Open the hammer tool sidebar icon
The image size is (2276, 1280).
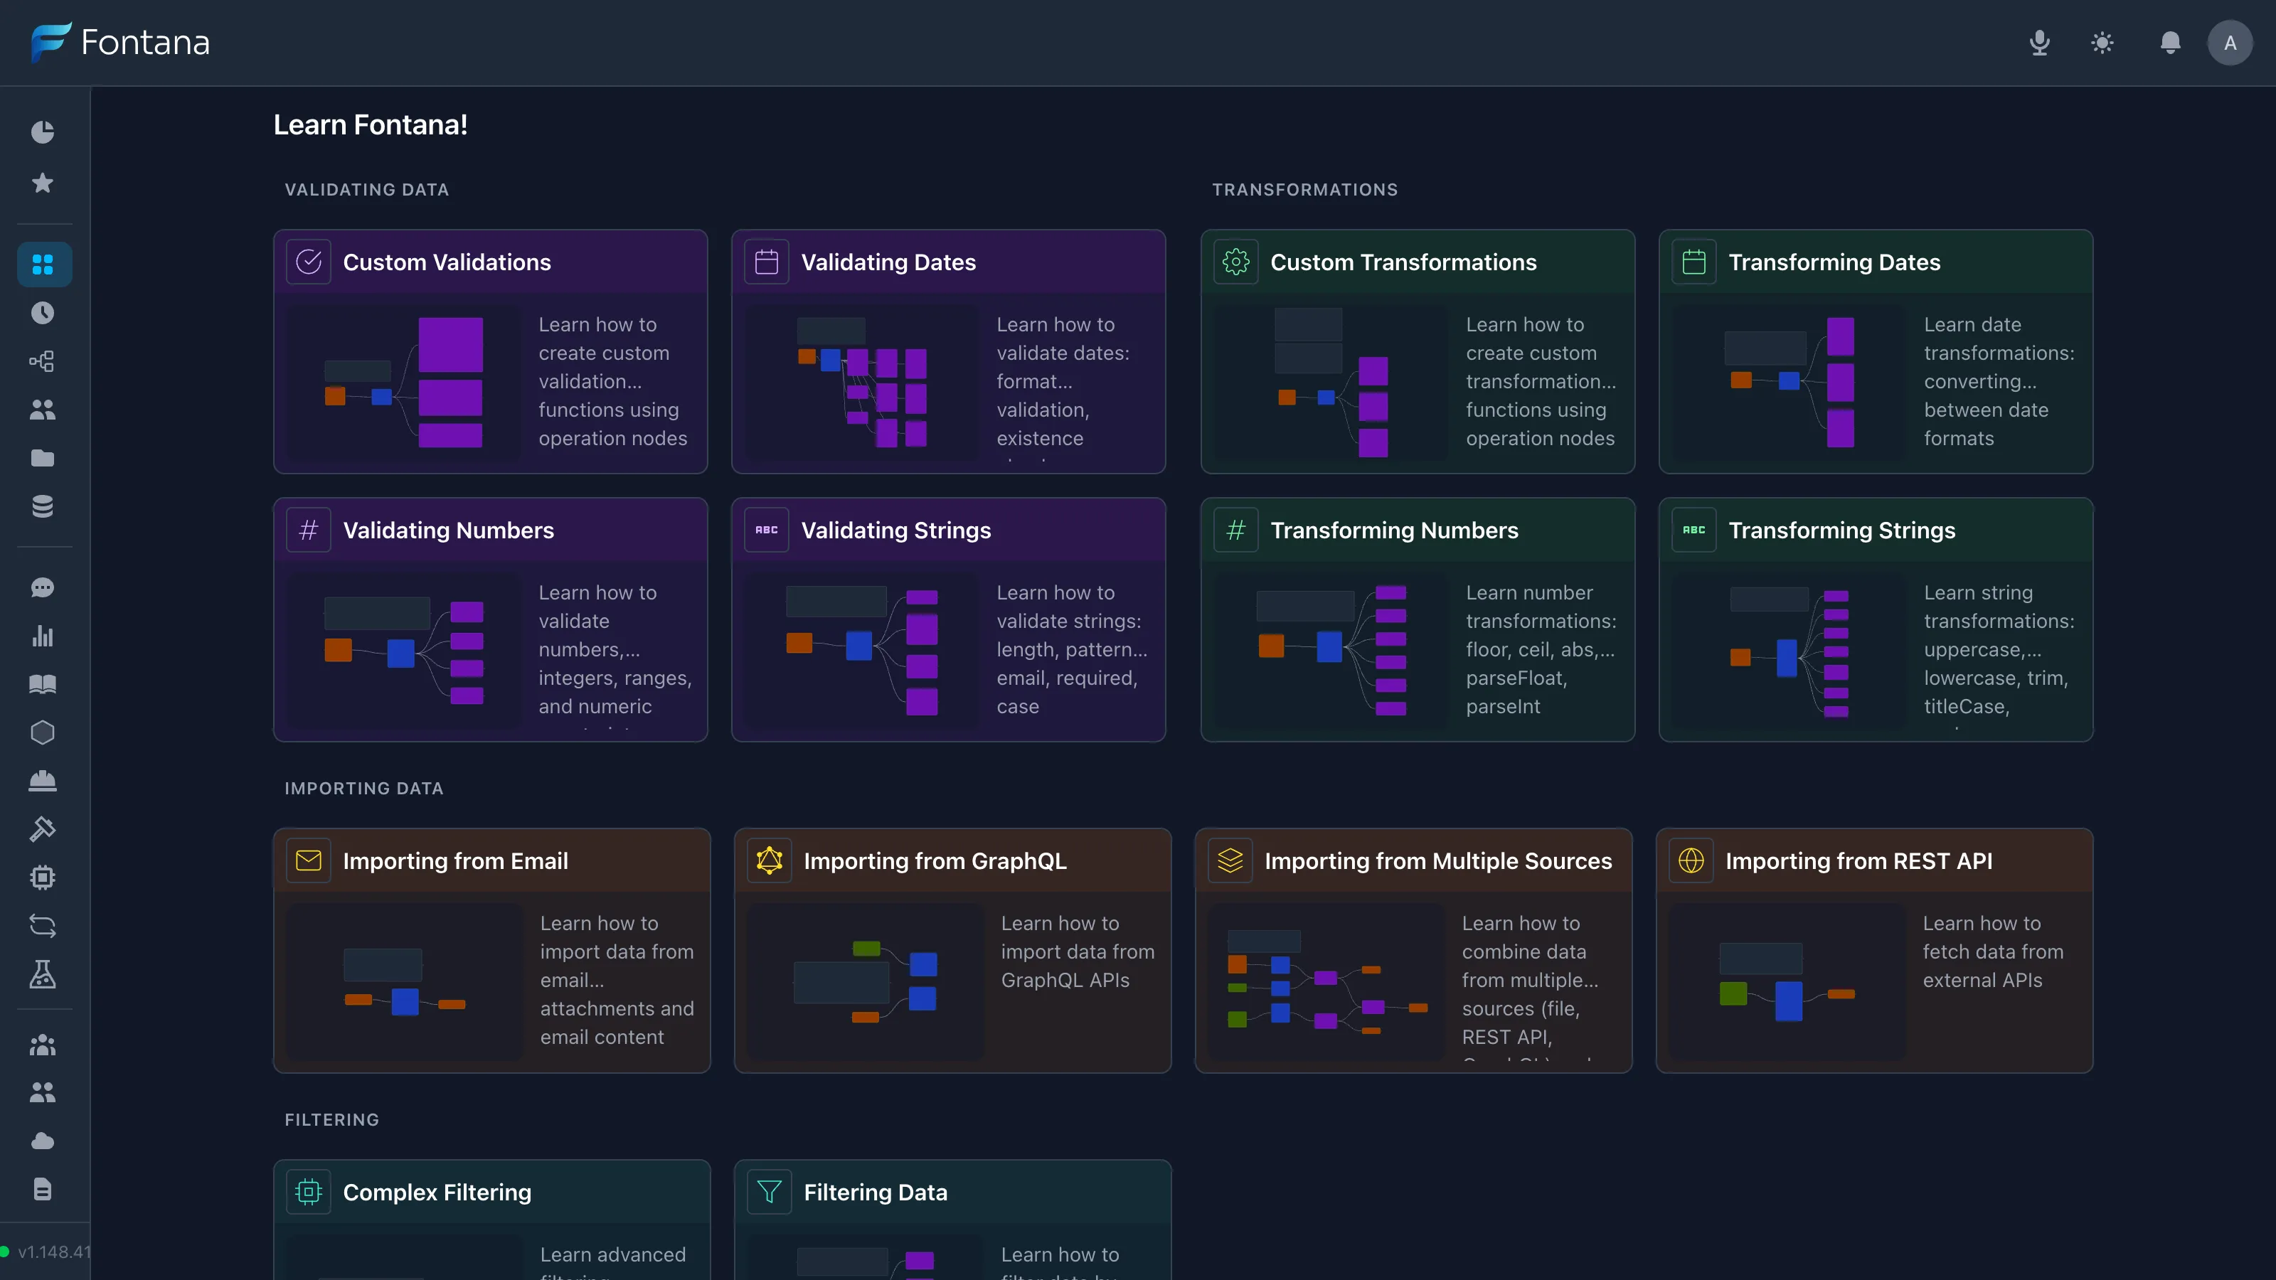(43, 829)
